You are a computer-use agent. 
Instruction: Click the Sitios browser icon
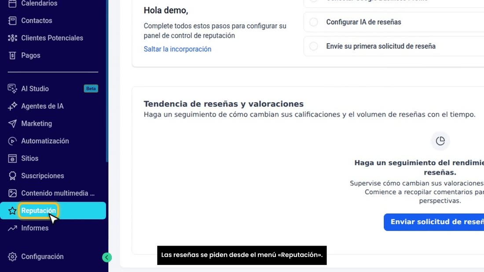pyautogui.click(x=12, y=158)
